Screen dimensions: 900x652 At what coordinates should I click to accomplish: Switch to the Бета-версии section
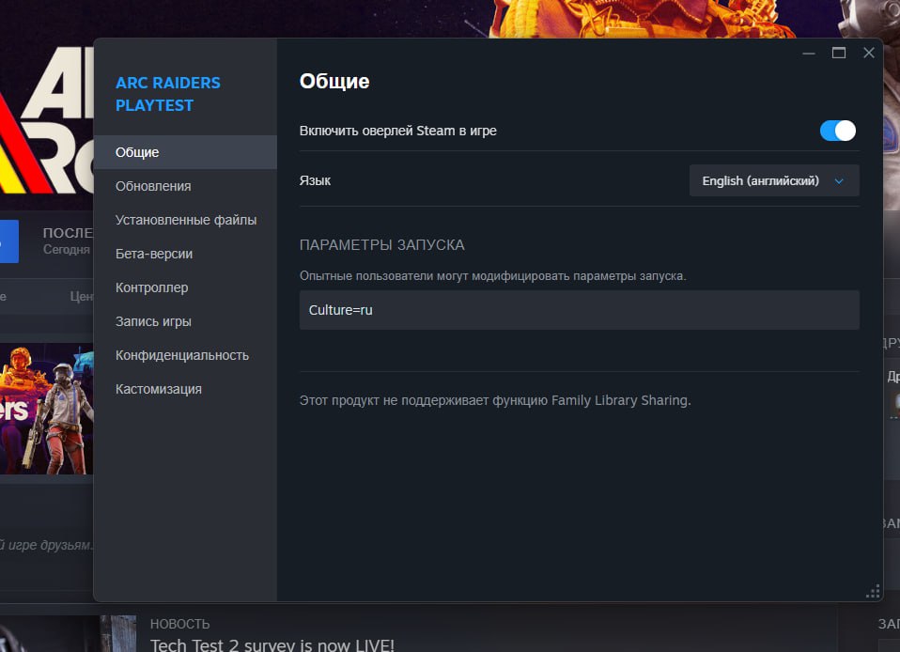[154, 254]
